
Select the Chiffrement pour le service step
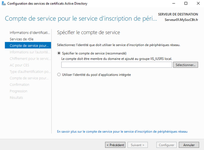tap(30, 59)
